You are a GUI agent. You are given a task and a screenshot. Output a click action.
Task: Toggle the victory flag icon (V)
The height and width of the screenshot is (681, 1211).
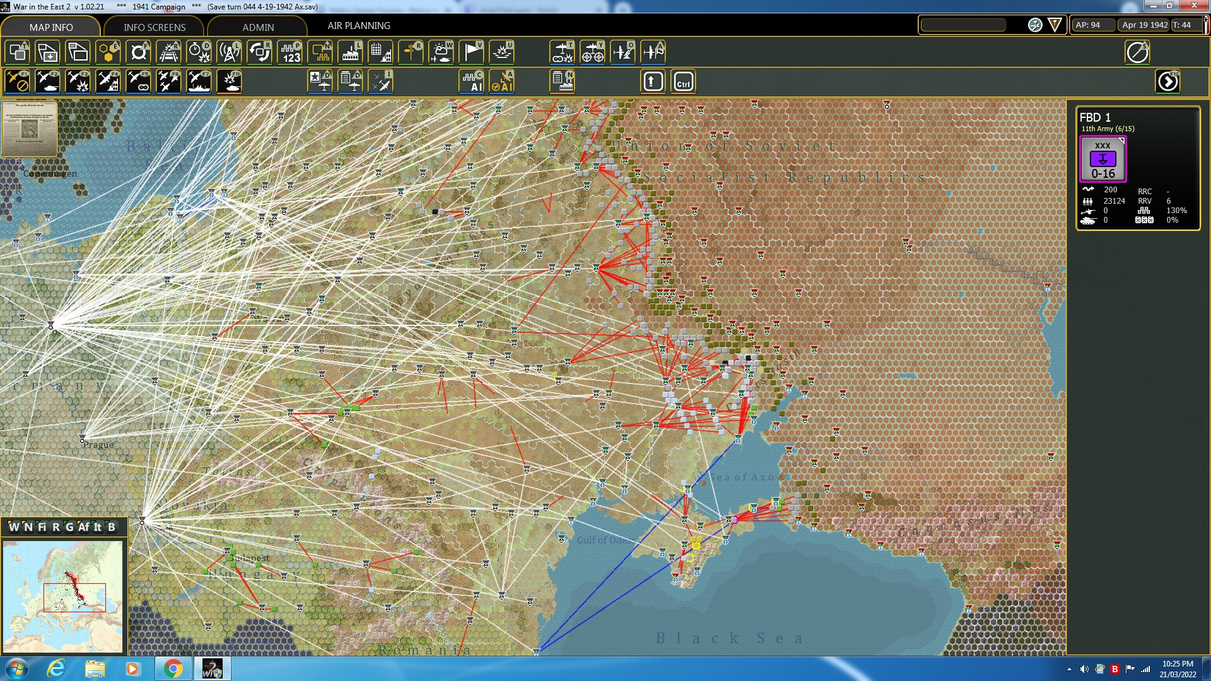tap(471, 52)
